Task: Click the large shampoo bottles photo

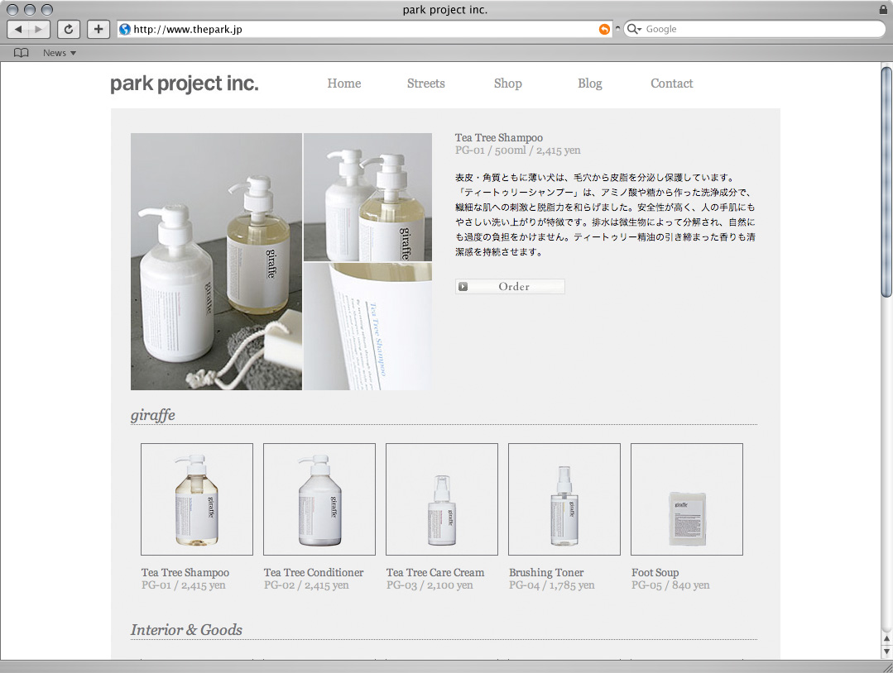Action: (x=216, y=262)
